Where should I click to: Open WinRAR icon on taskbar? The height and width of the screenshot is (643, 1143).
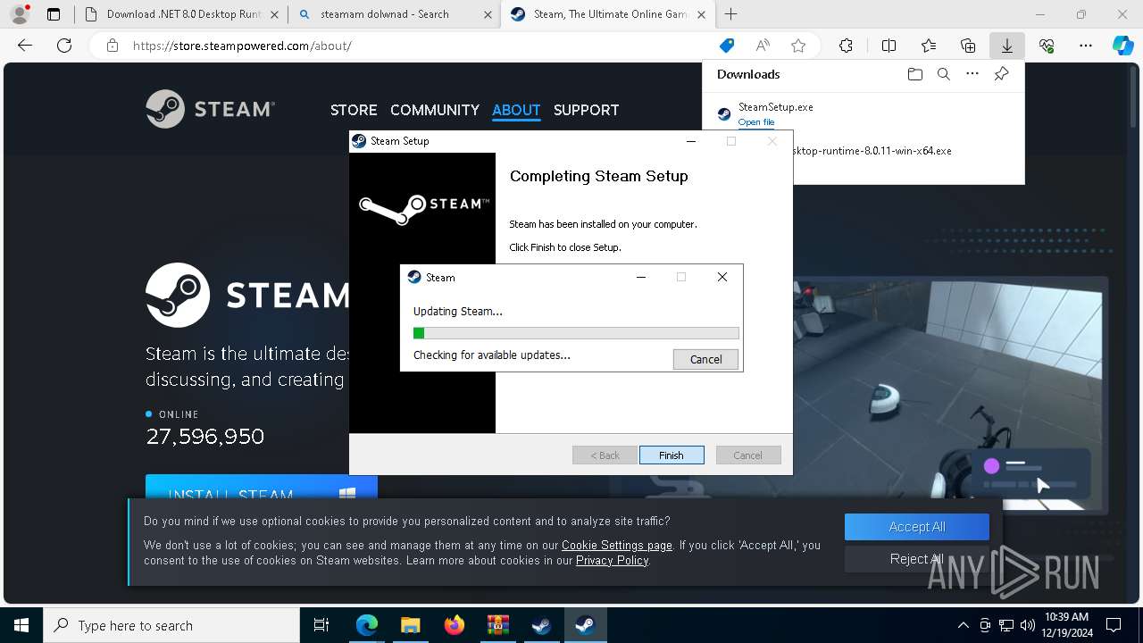pos(497,625)
